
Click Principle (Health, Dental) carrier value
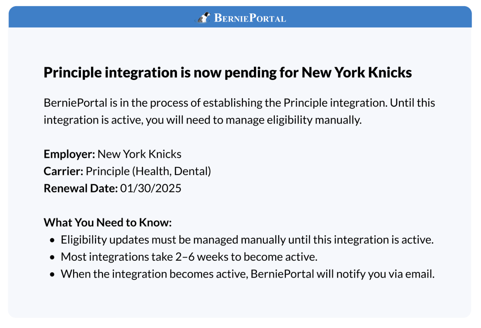click(x=148, y=171)
